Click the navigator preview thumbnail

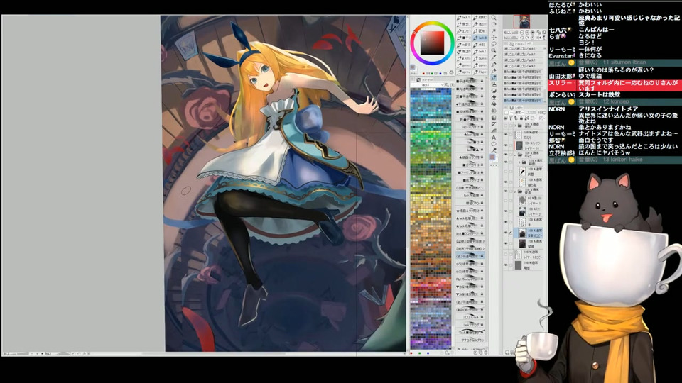525,21
